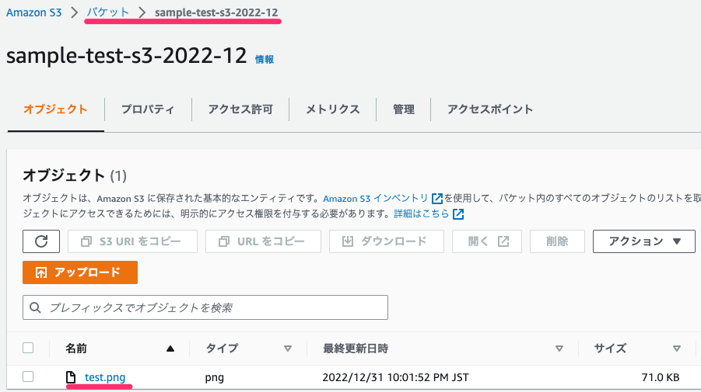Click the 削除 button
Screen dimensions: 701x392
[558, 241]
